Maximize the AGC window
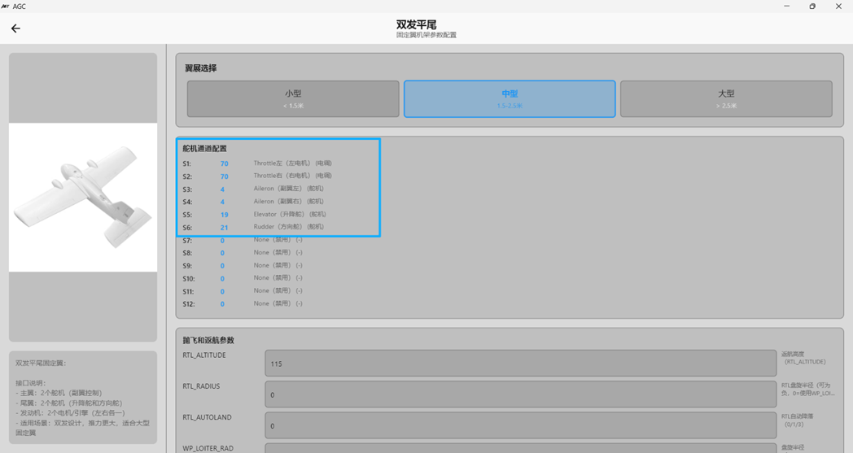This screenshot has height=453, width=853. coord(811,7)
